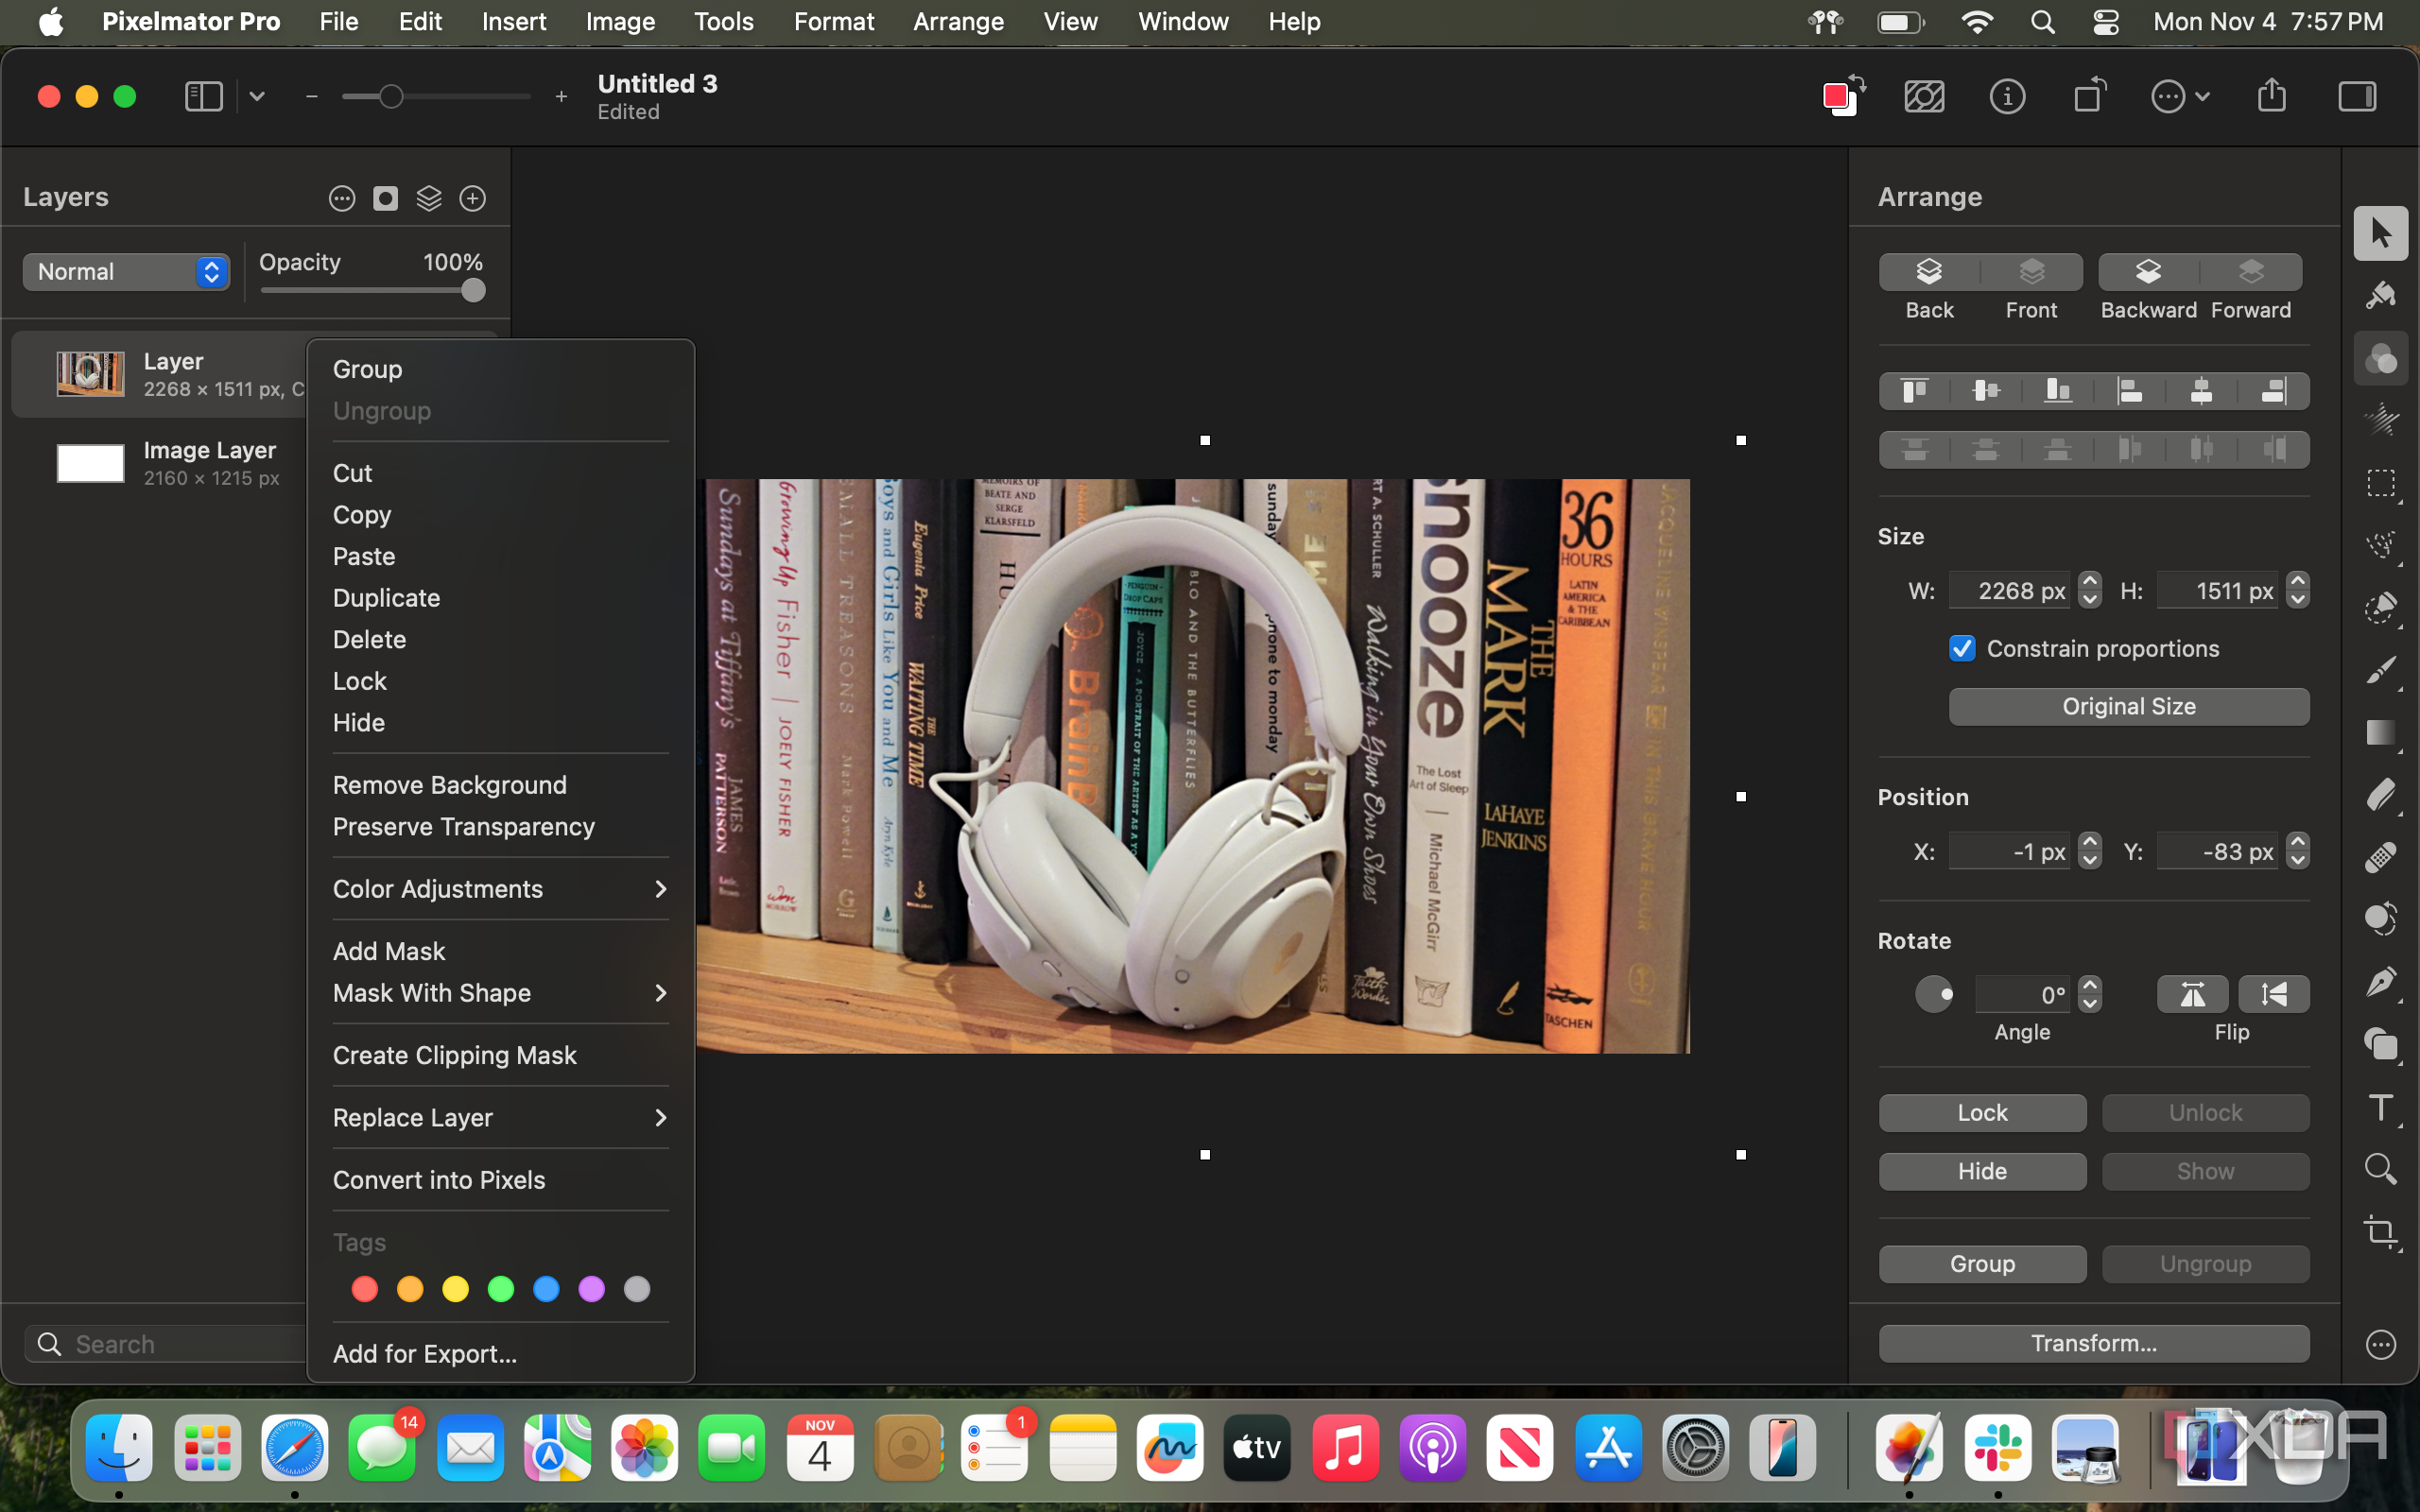Viewport: 2420px width, 1512px height.
Task: Uncheck Constrain proportions checkbox
Action: [x=1962, y=648]
